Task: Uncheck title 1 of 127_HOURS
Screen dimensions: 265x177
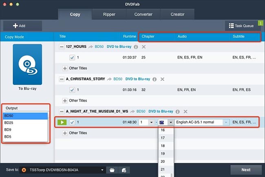Action: (72, 57)
